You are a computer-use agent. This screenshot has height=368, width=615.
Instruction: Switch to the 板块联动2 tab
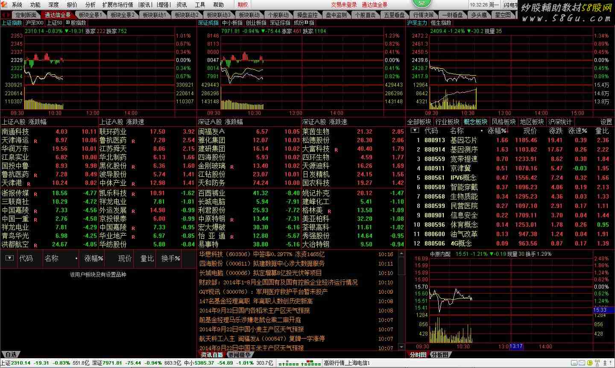186,15
